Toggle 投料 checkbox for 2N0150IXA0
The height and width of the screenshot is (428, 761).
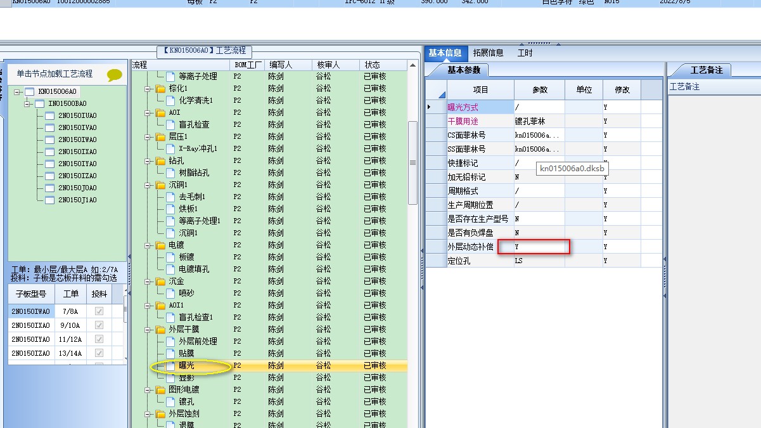click(99, 325)
